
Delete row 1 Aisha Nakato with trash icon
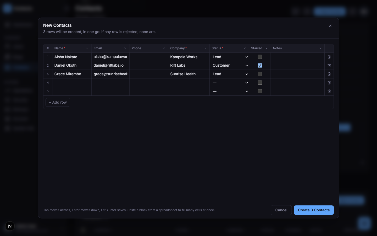[329, 57]
